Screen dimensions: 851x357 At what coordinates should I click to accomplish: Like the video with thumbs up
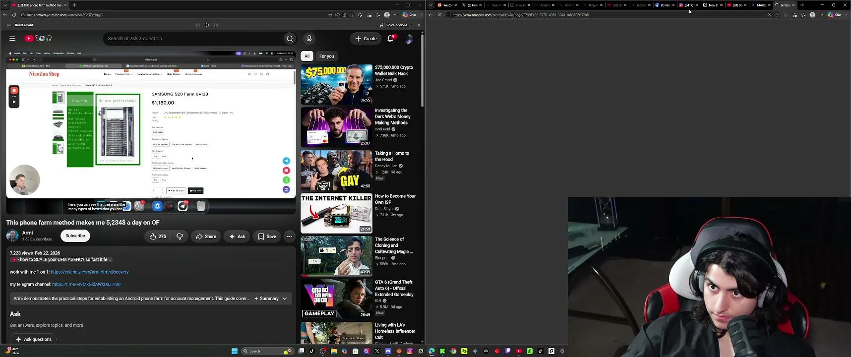158,237
